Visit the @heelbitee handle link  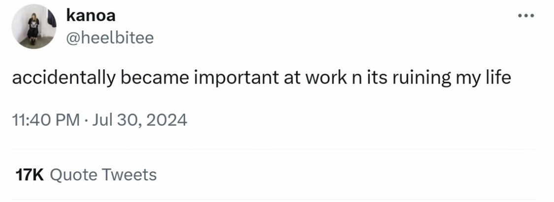pos(109,37)
